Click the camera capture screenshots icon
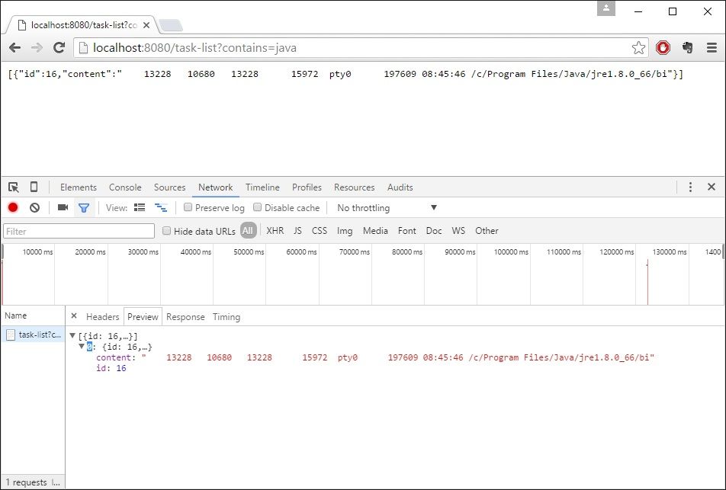 point(63,208)
